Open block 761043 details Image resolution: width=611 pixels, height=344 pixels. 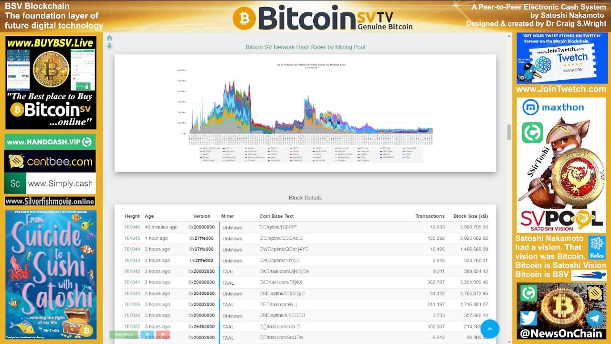tap(132, 260)
